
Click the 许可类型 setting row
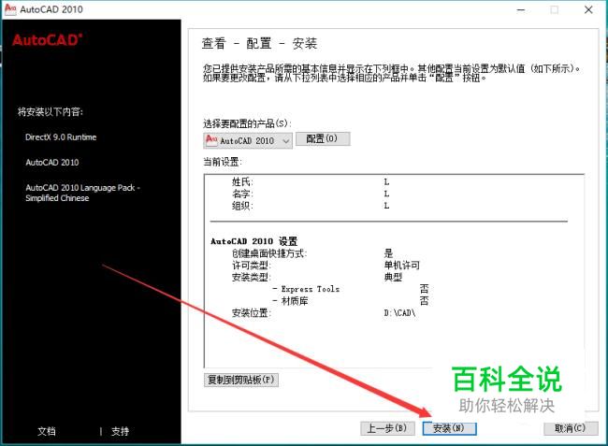(x=326, y=266)
